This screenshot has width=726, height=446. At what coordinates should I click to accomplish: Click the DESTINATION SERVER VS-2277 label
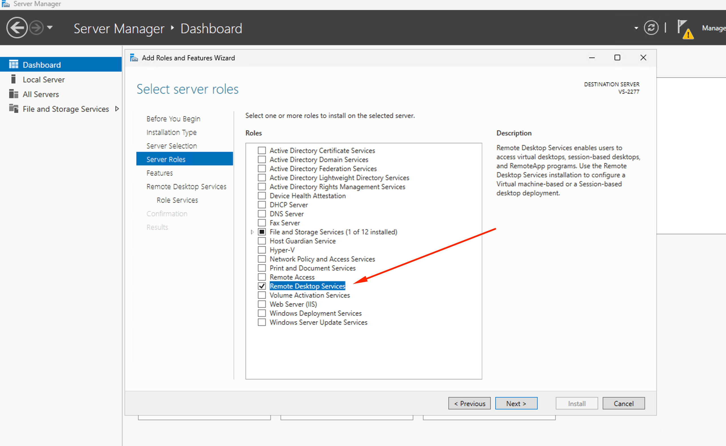[x=612, y=88]
